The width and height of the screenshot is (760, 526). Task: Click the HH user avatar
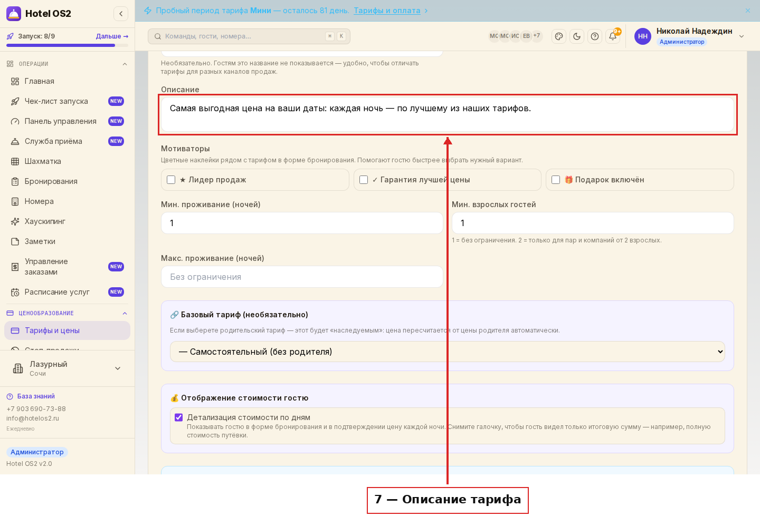(643, 36)
